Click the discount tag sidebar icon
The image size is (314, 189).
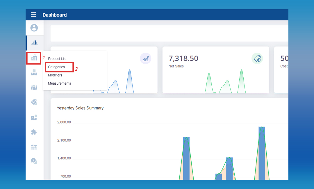click(34, 102)
